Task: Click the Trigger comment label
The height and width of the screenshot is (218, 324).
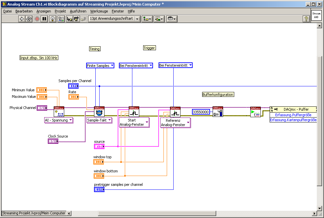Action: 149,48
